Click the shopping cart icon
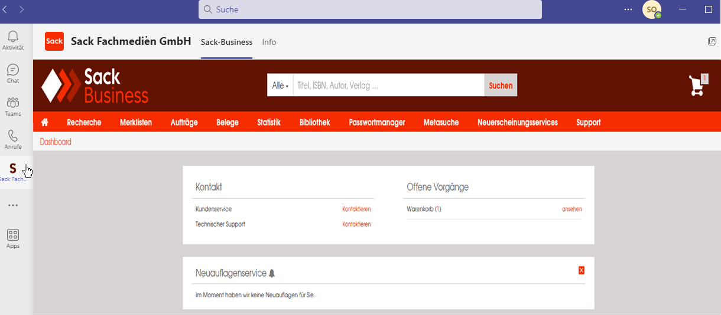 (x=697, y=86)
